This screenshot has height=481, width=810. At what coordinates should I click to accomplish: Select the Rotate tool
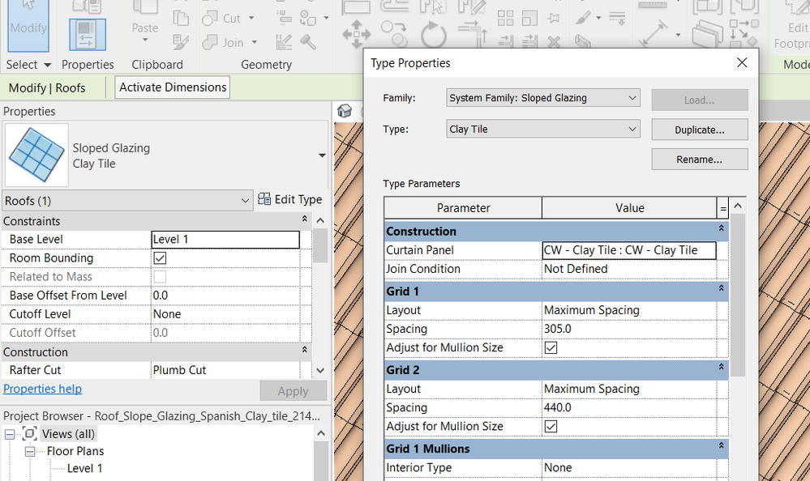[434, 35]
